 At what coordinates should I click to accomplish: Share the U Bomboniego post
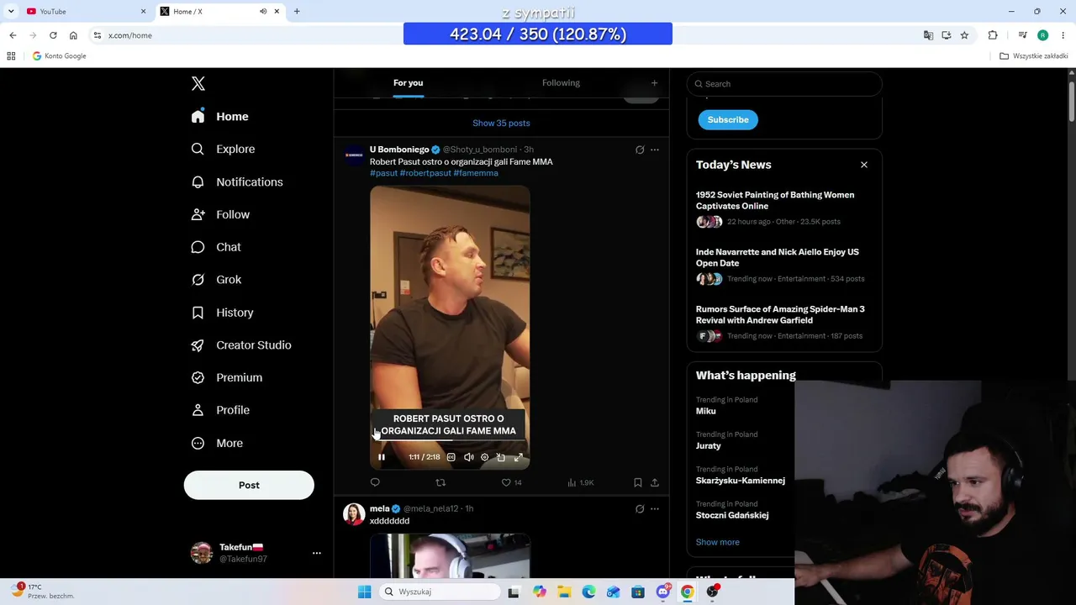click(655, 482)
